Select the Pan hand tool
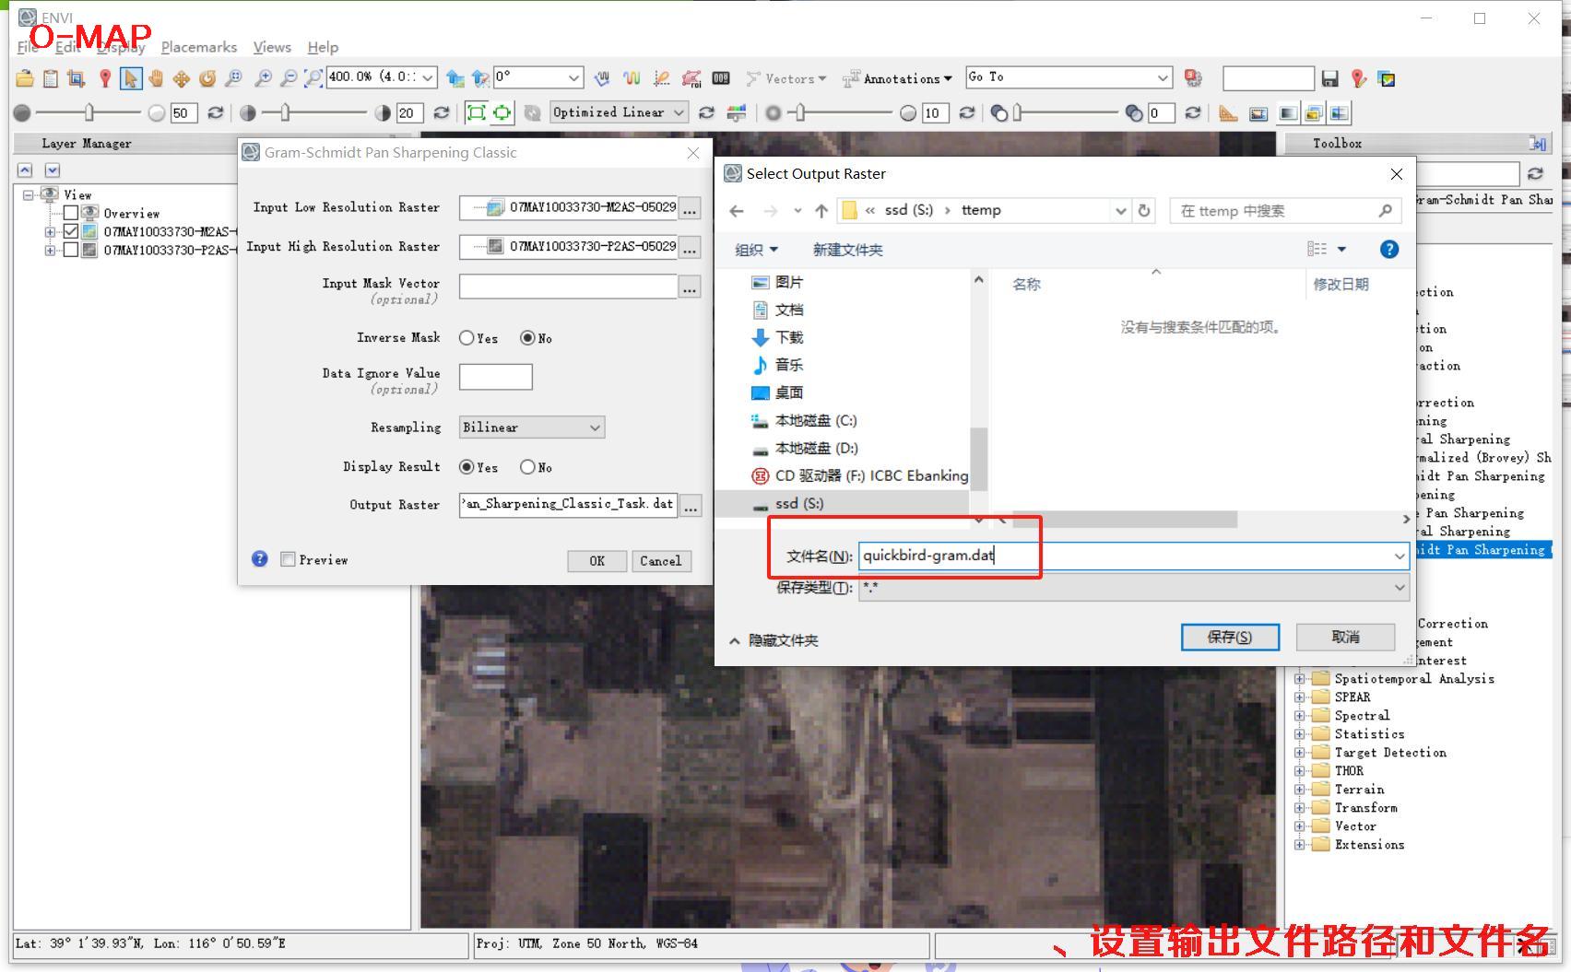Viewport: 1571px width, 972px height. pyautogui.click(x=156, y=78)
